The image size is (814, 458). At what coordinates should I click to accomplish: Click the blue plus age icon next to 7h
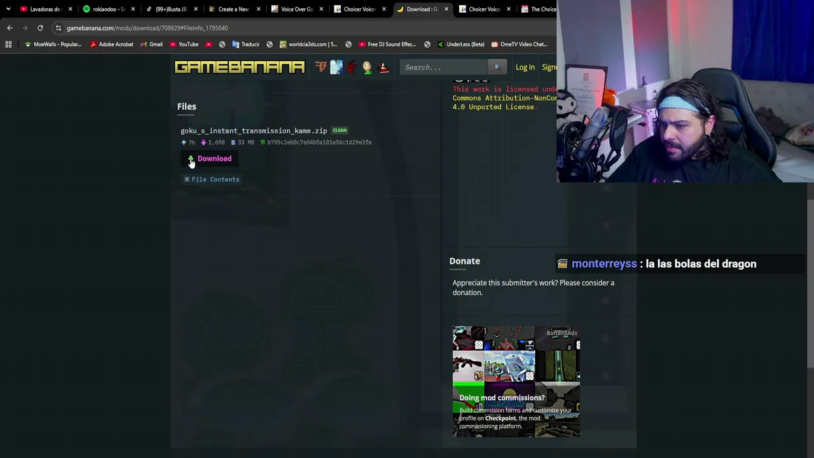pyautogui.click(x=184, y=142)
